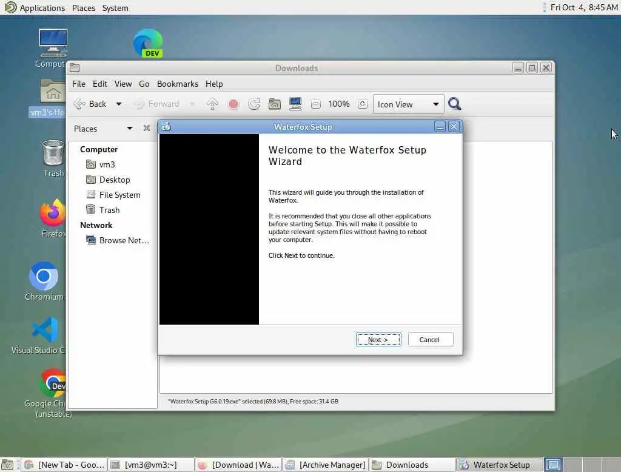Open the Bookmarks menu in Downloads window
The image size is (621, 472).
pos(178,84)
